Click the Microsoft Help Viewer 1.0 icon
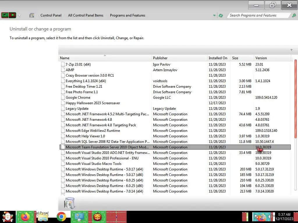The height and width of the screenshot is (223, 298). [63, 136]
